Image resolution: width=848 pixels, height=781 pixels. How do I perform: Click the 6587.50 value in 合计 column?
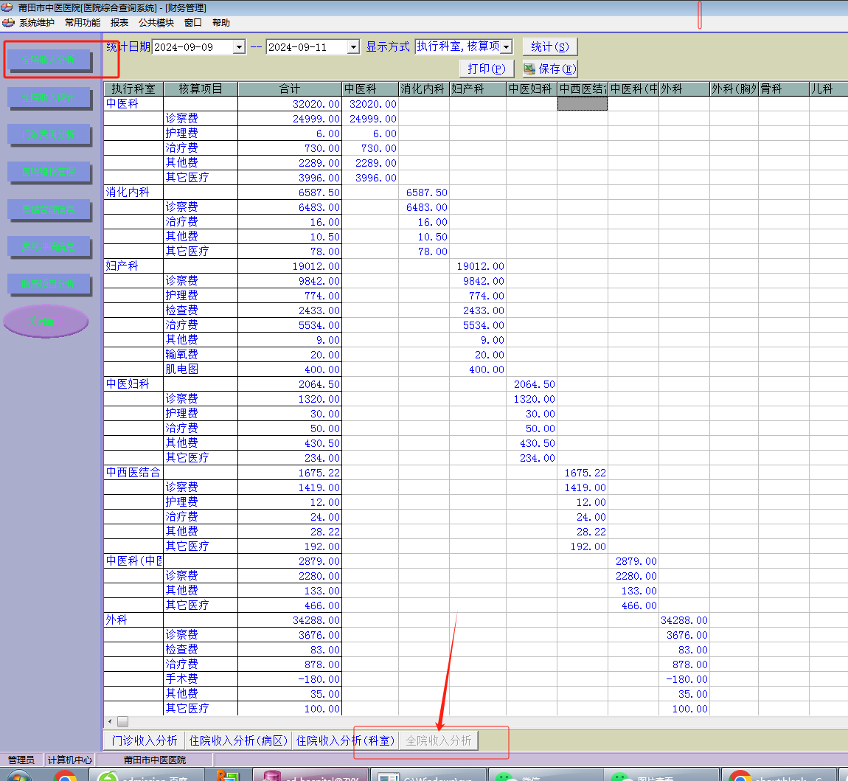point(290,192)
